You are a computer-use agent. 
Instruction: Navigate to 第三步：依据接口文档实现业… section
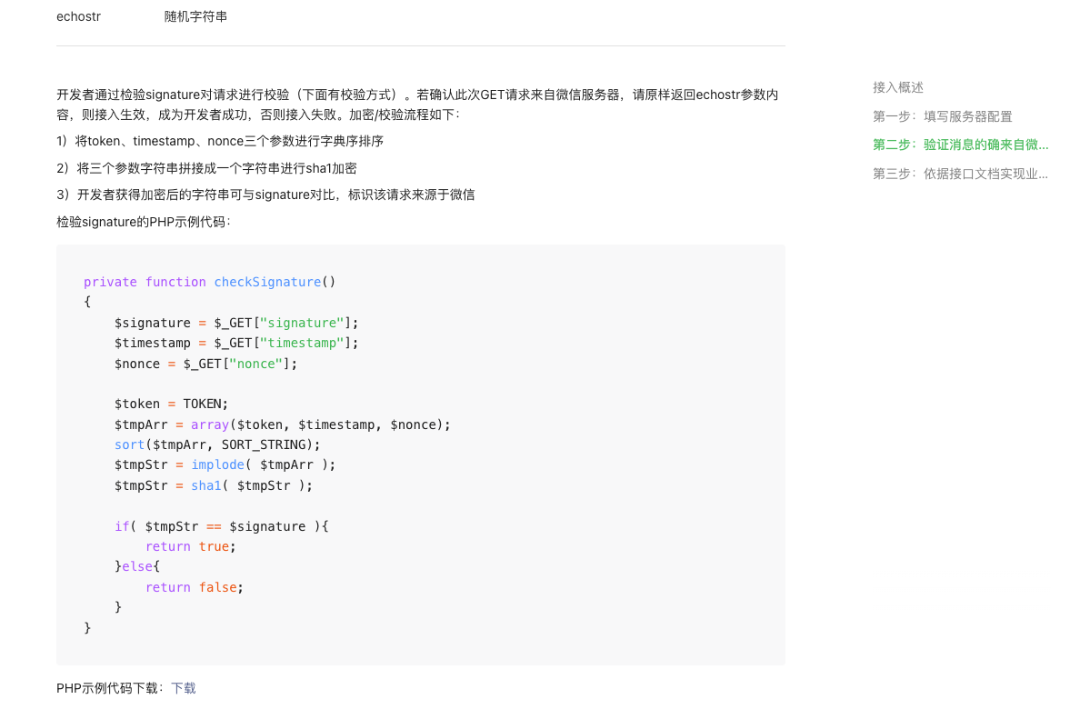point(960,174)
